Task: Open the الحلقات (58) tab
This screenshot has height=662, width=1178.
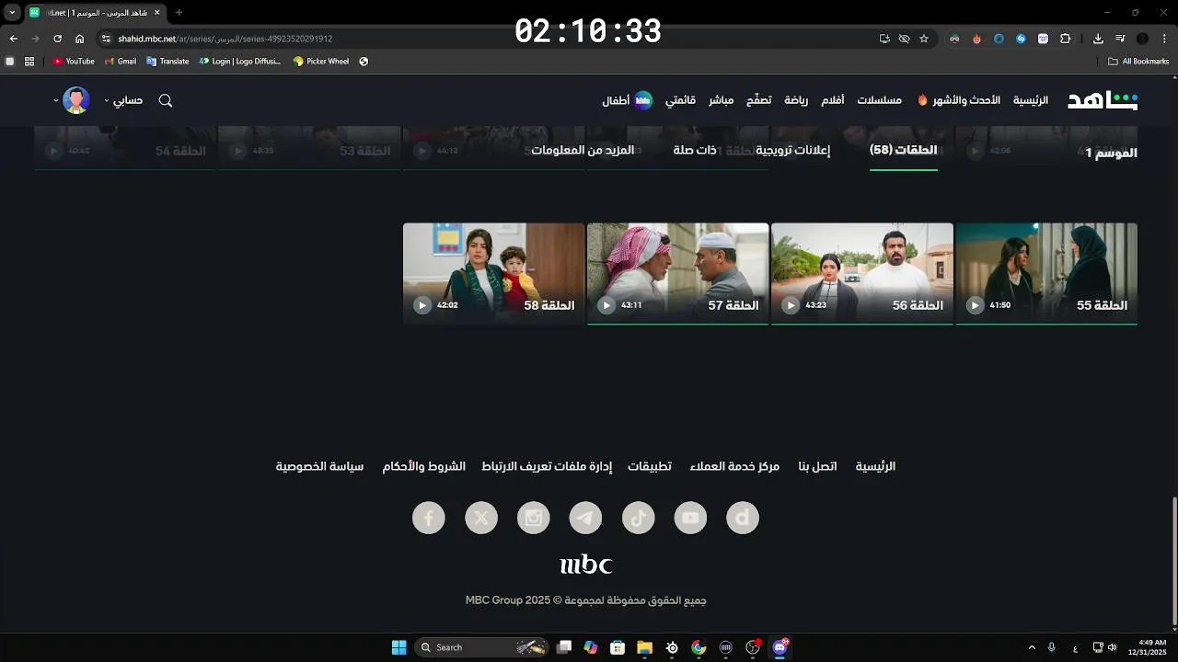Action: click(x=904, y=150)
